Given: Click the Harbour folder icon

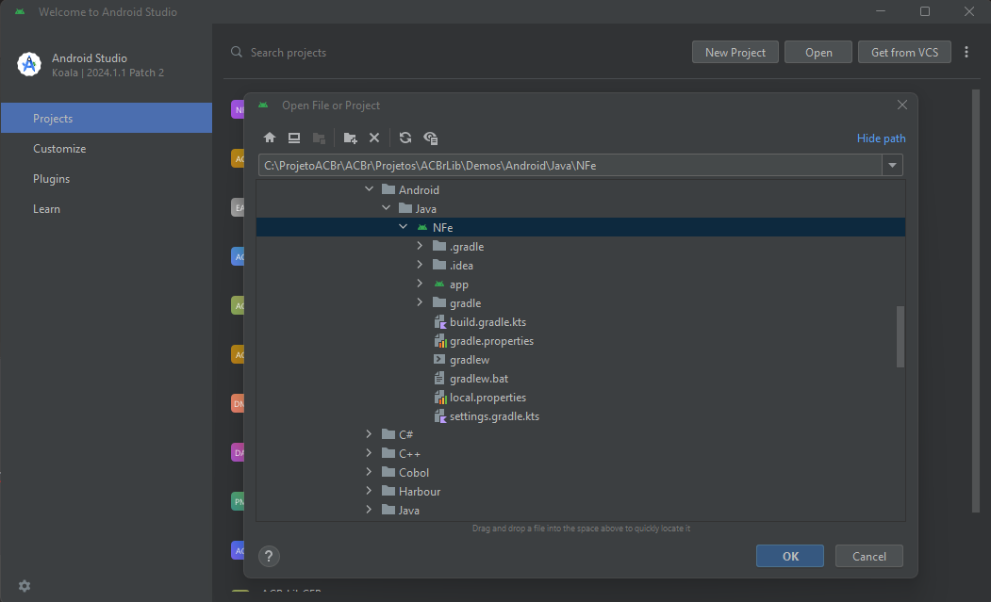Looking at the screenshot, I should (x=388, y=491).
